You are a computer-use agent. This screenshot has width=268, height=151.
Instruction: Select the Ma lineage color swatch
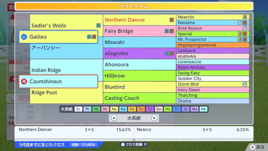click(194, 109)
